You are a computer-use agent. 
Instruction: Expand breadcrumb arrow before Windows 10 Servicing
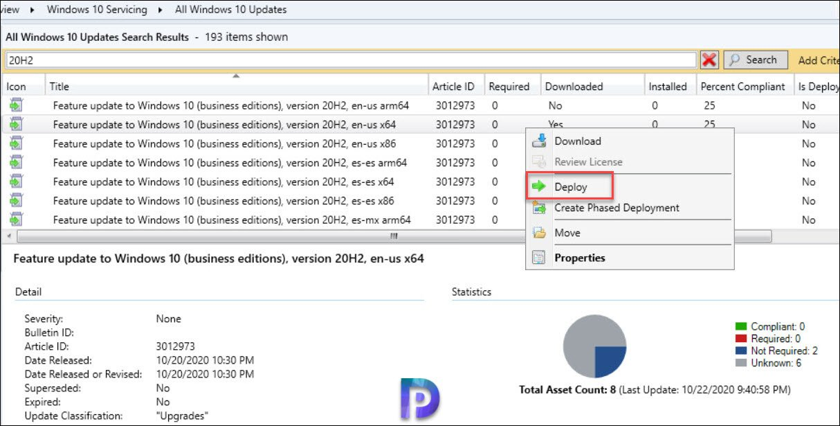point(33,10)
